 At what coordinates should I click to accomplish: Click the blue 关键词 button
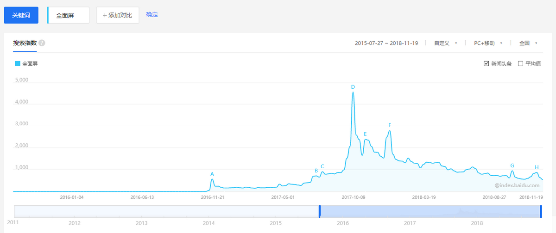pos(21,15)
